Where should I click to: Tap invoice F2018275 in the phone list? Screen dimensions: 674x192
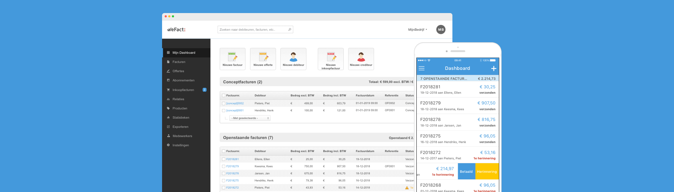[x=458, y=139]
